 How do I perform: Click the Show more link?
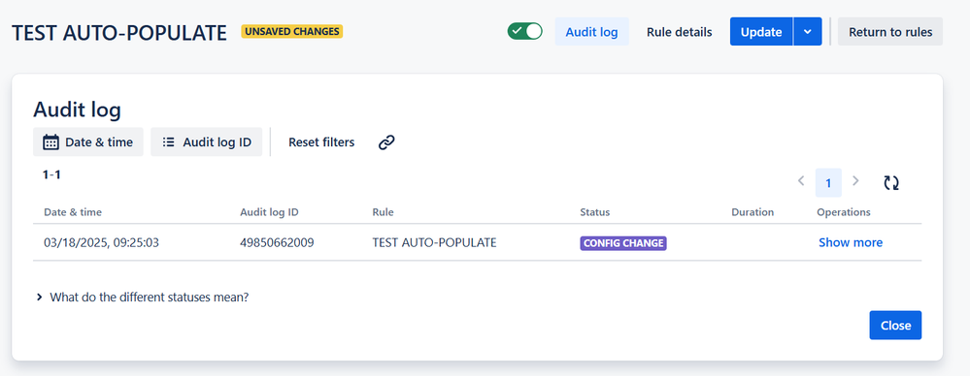coord(851,242)
